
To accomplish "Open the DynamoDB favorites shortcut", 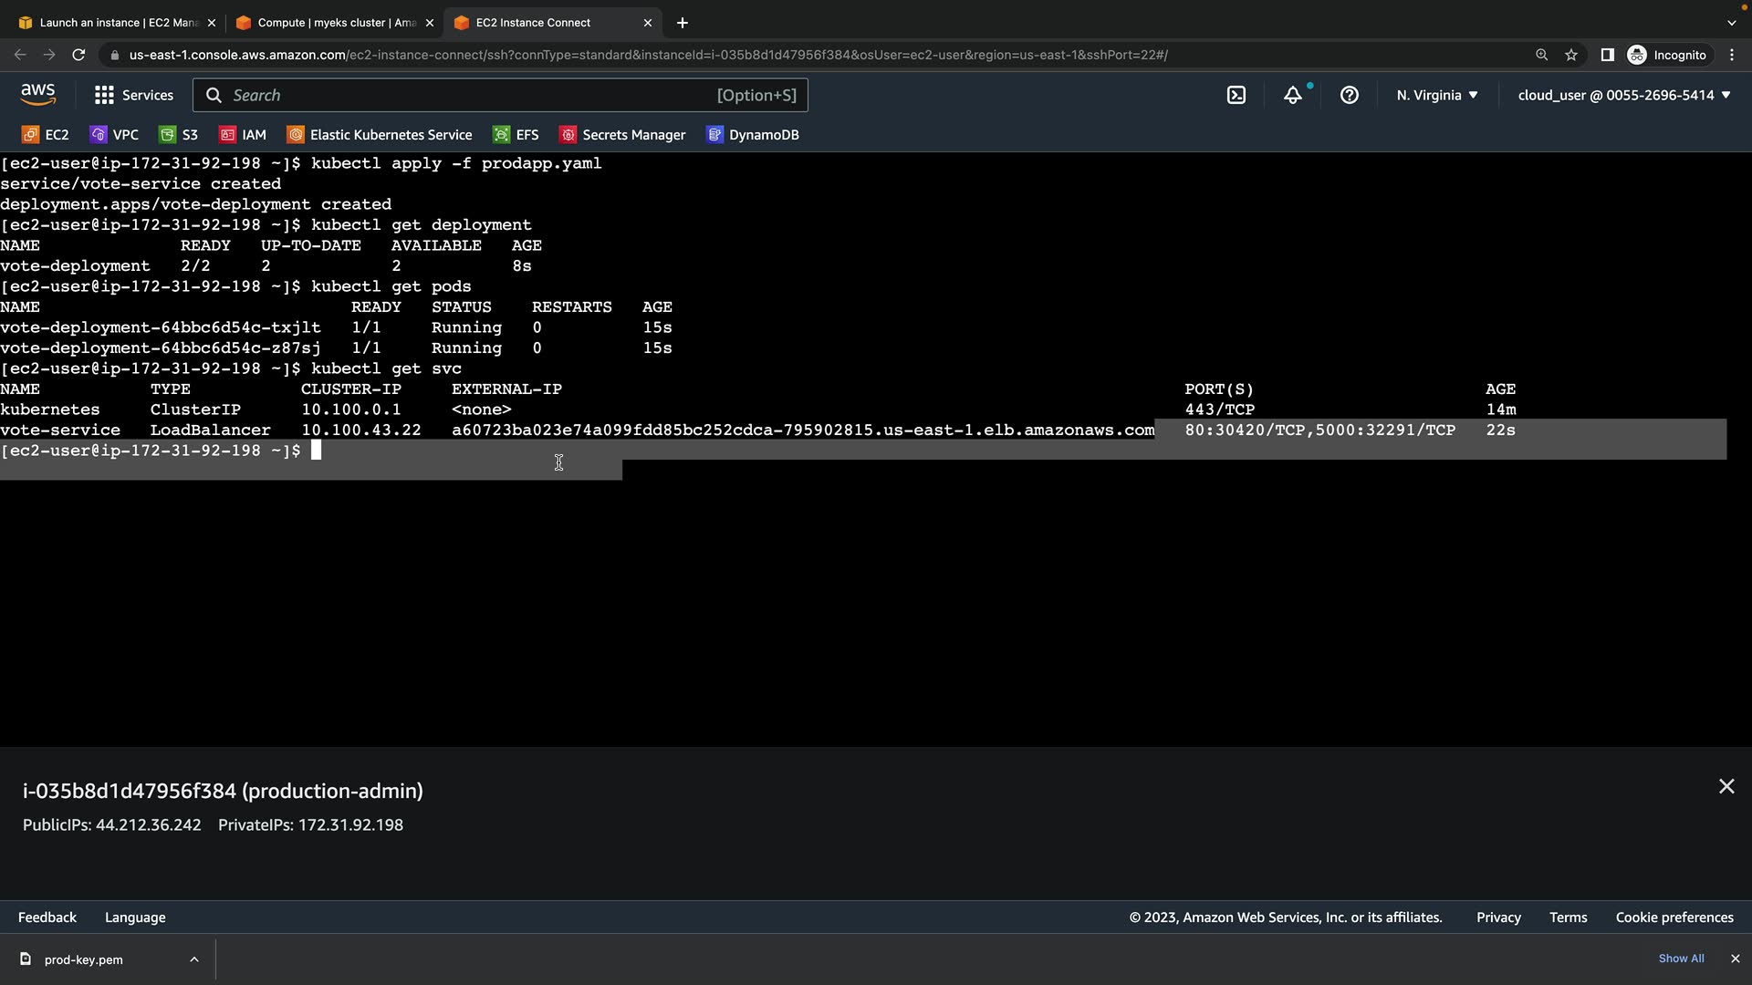I will pyautogui.click(x=753, y=135).
